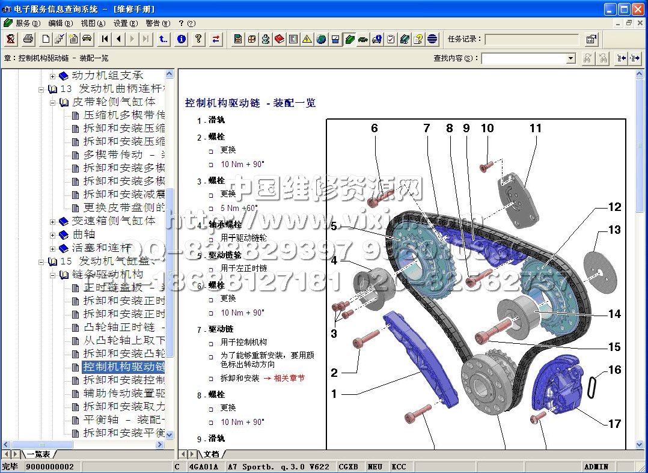Select 凸轮轴正时链 in the tree

coord(123,328)
